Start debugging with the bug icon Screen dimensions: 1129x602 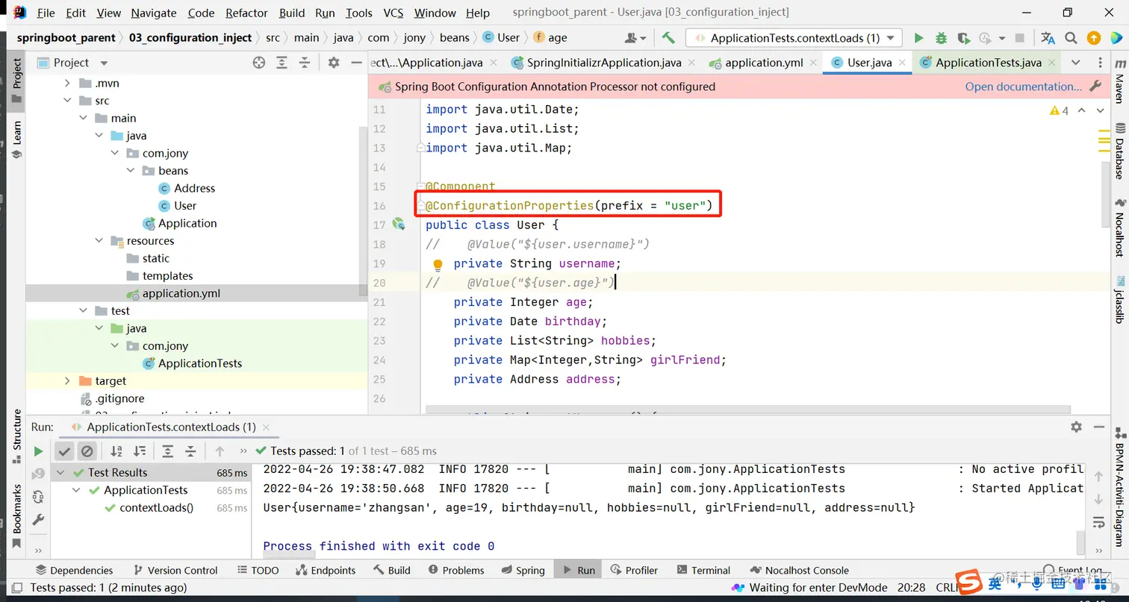941,38
